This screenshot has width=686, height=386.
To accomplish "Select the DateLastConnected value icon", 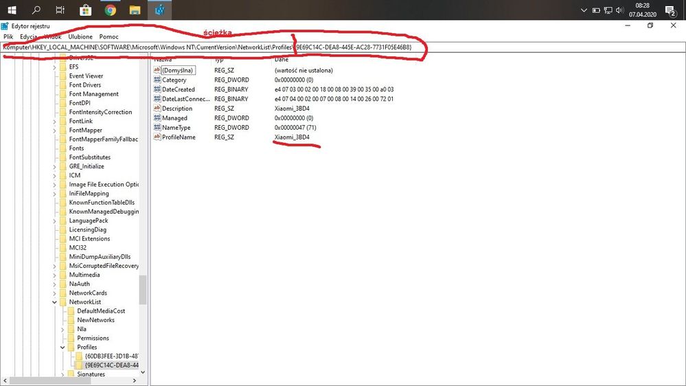I will pyautogui.click(x=157, y=99).
